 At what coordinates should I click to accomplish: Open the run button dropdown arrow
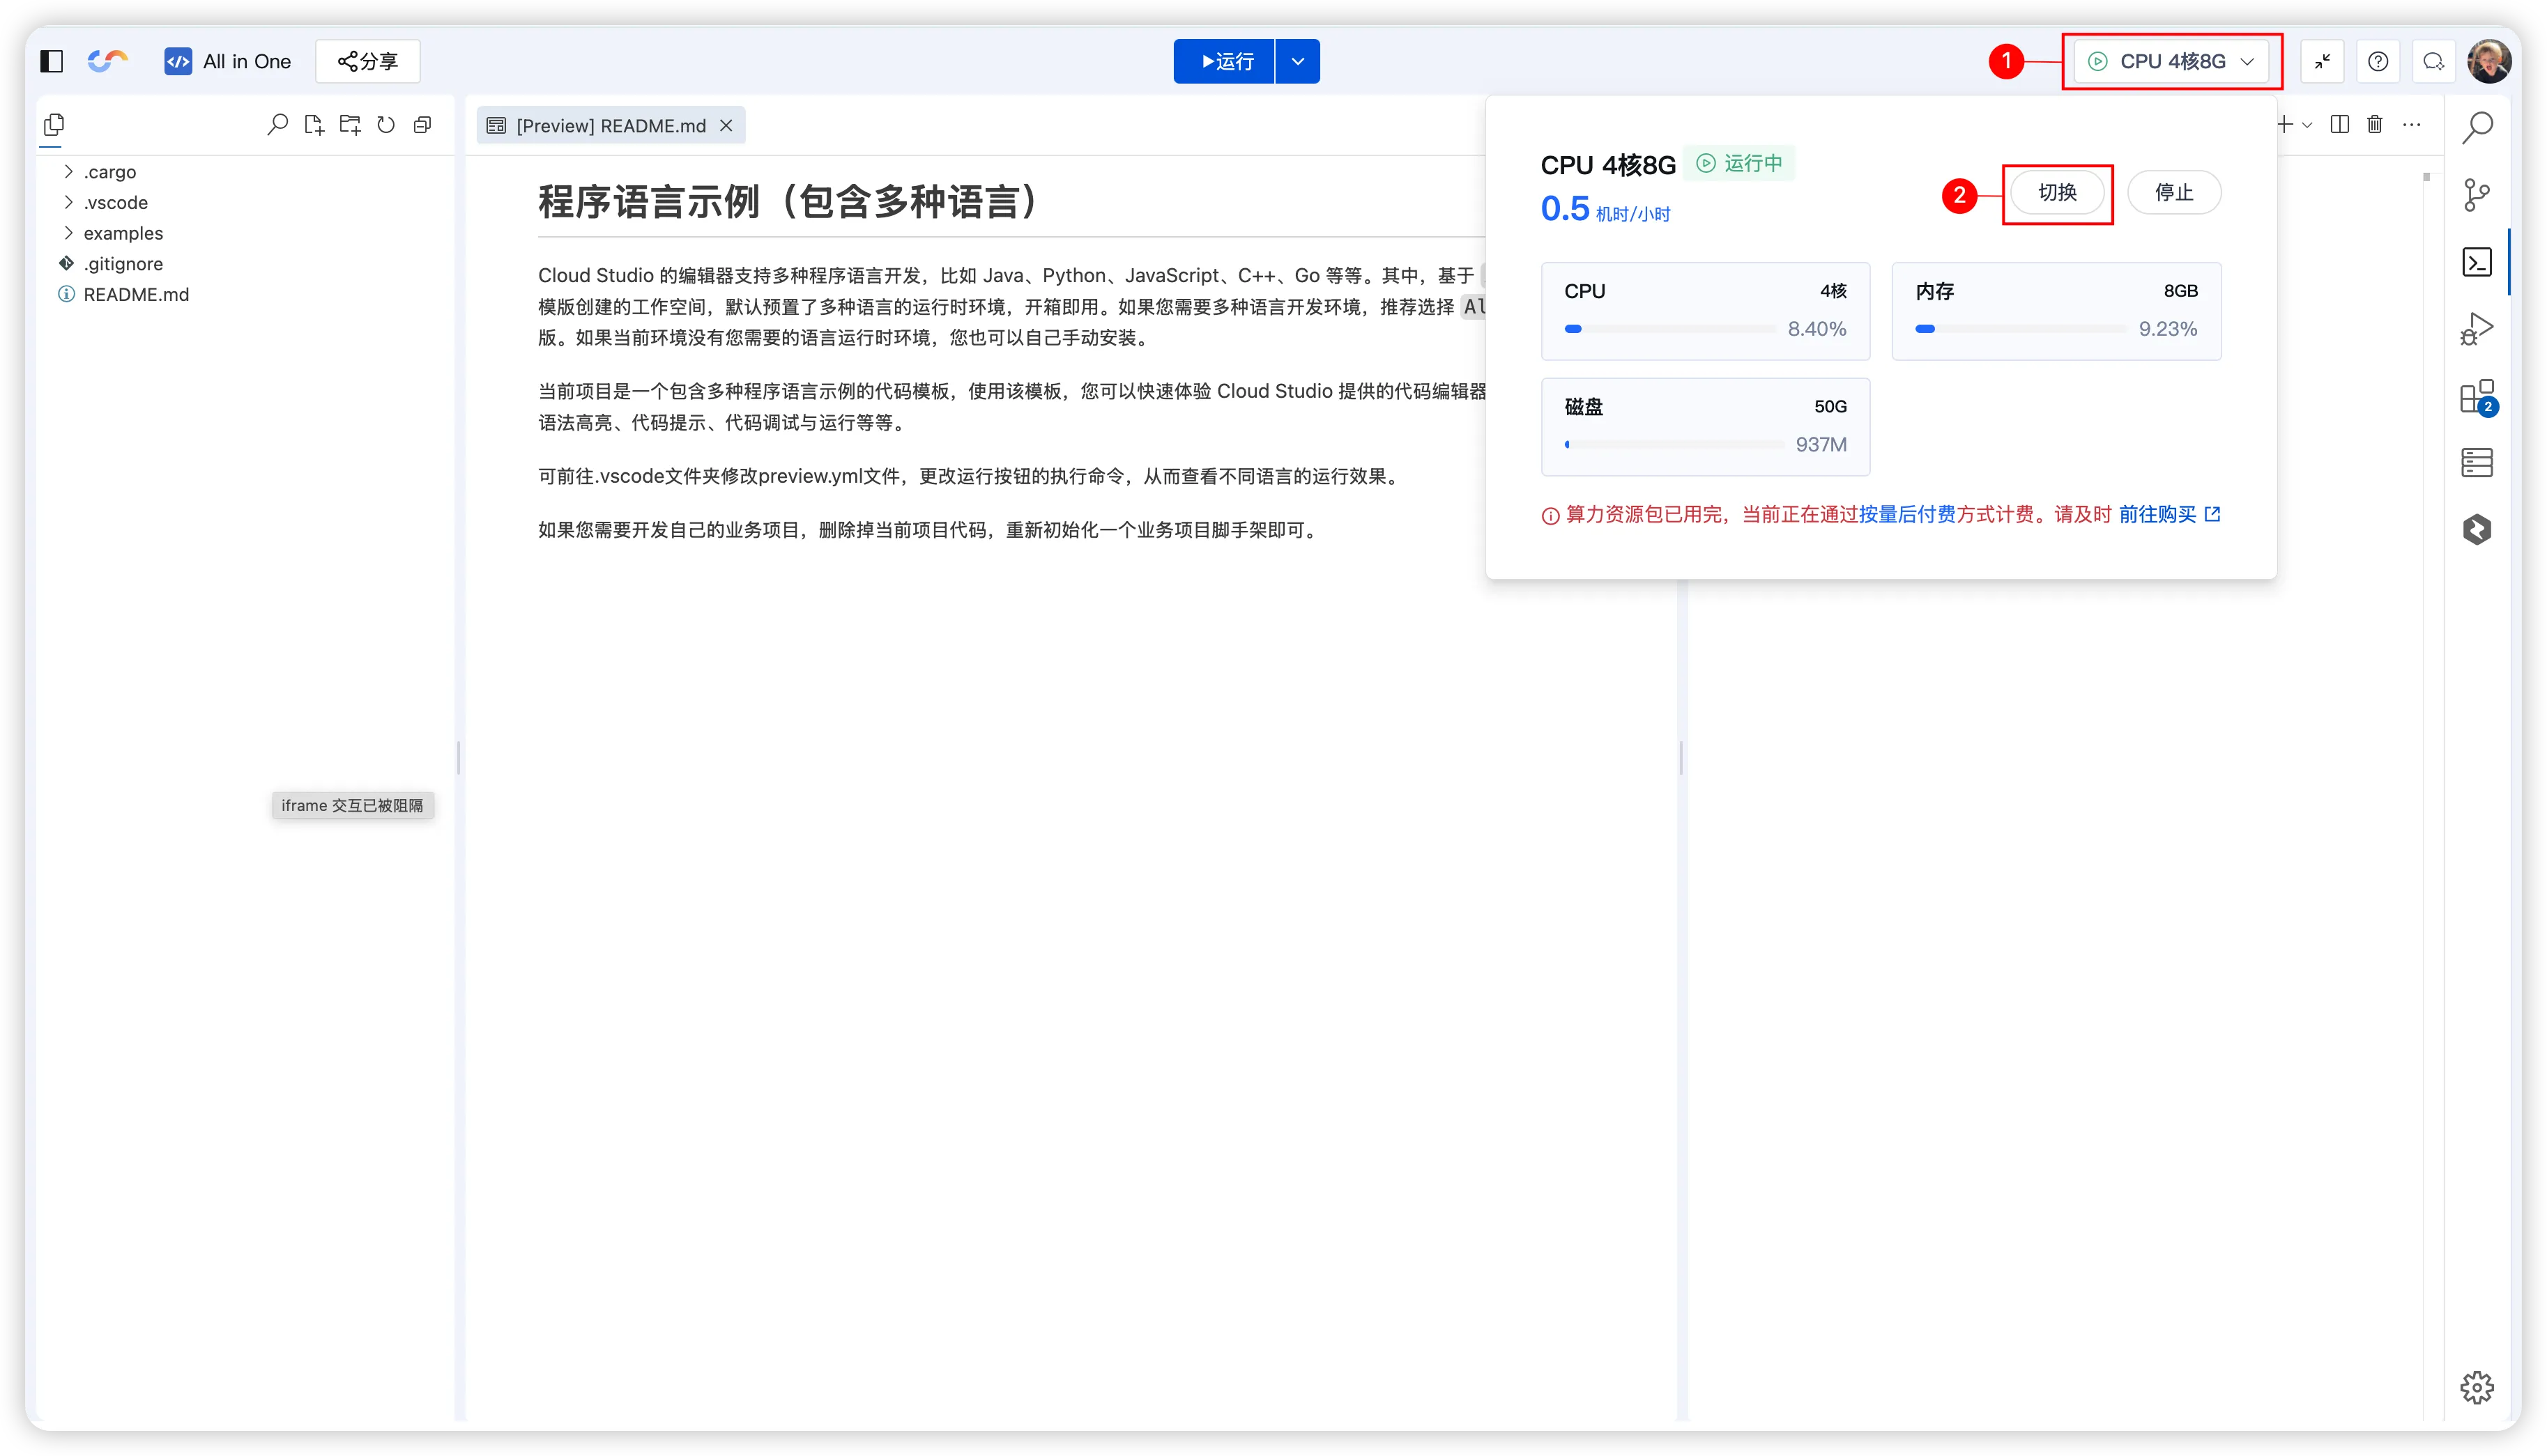tap(1297, 61)
